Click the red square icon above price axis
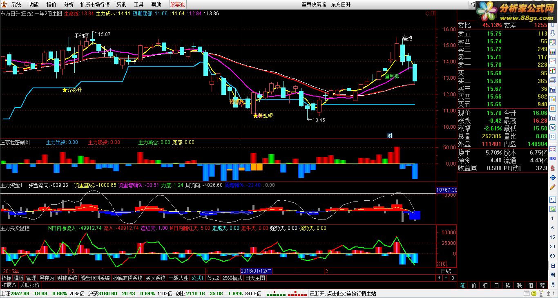 pos(433,13)
